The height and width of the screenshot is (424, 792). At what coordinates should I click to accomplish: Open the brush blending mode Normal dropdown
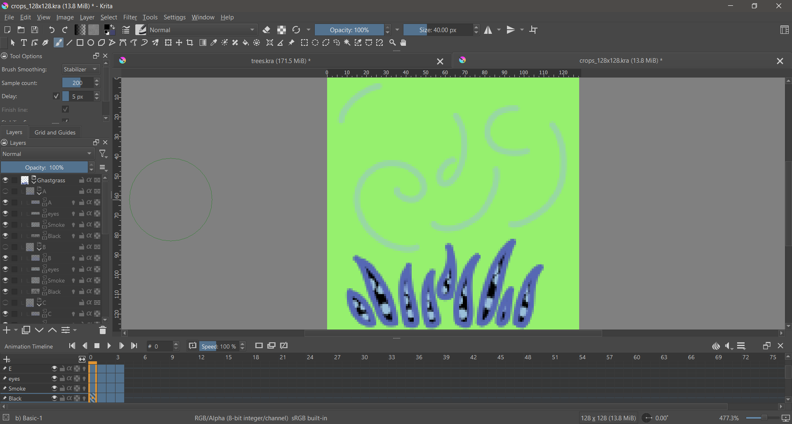(202, 30)
